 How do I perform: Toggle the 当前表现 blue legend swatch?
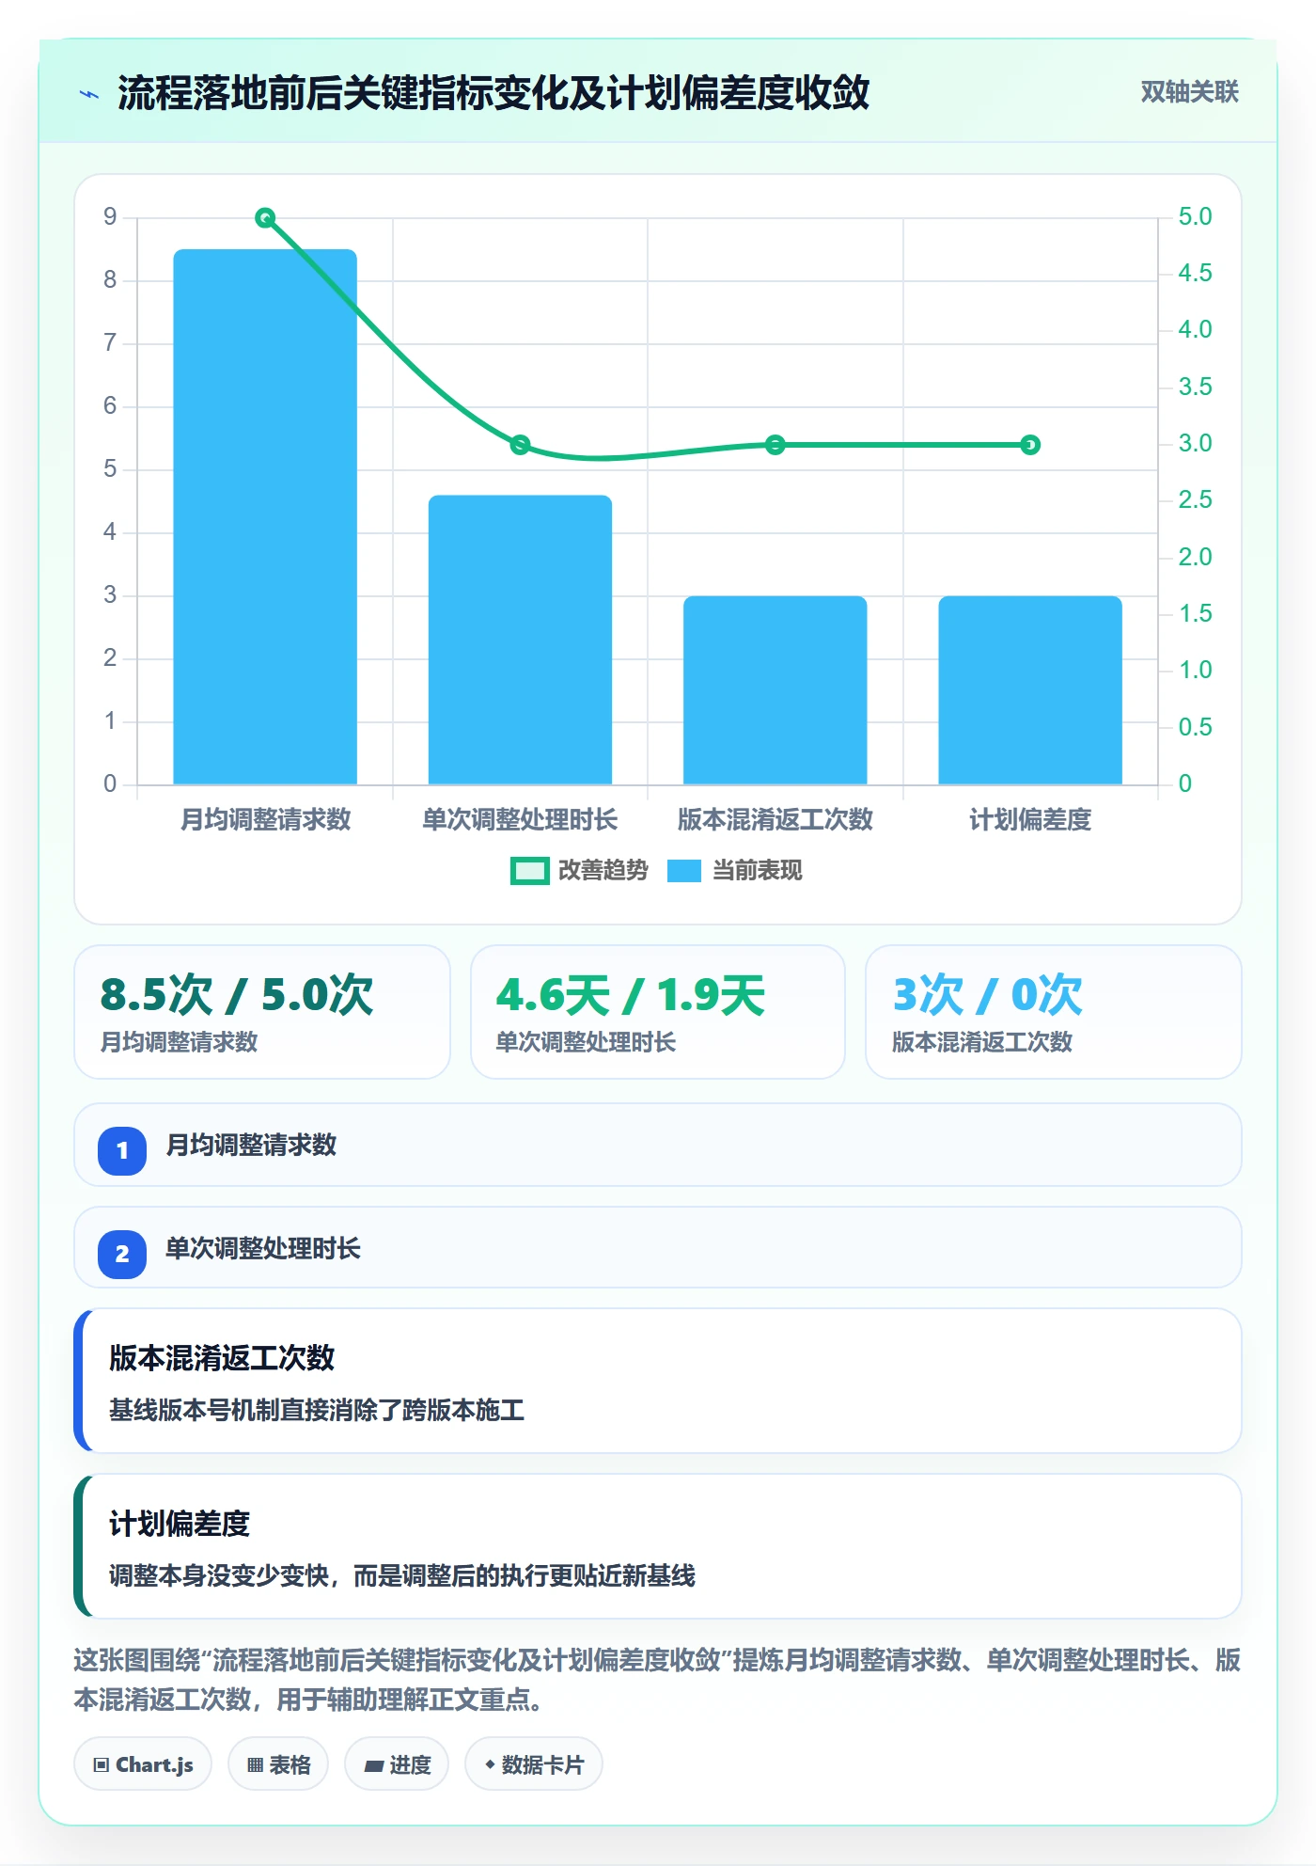(684, 871)
